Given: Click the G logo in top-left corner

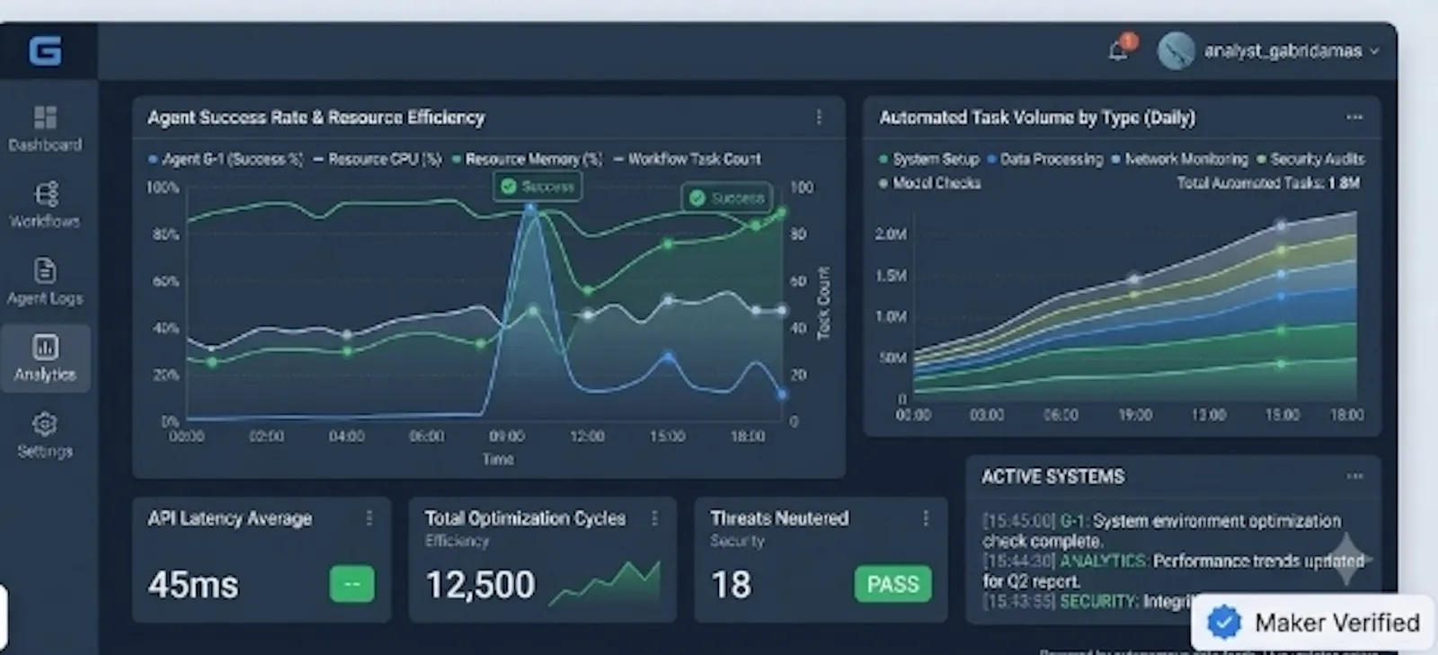Looking at the screenshot, I should click(x=45, y=50).
